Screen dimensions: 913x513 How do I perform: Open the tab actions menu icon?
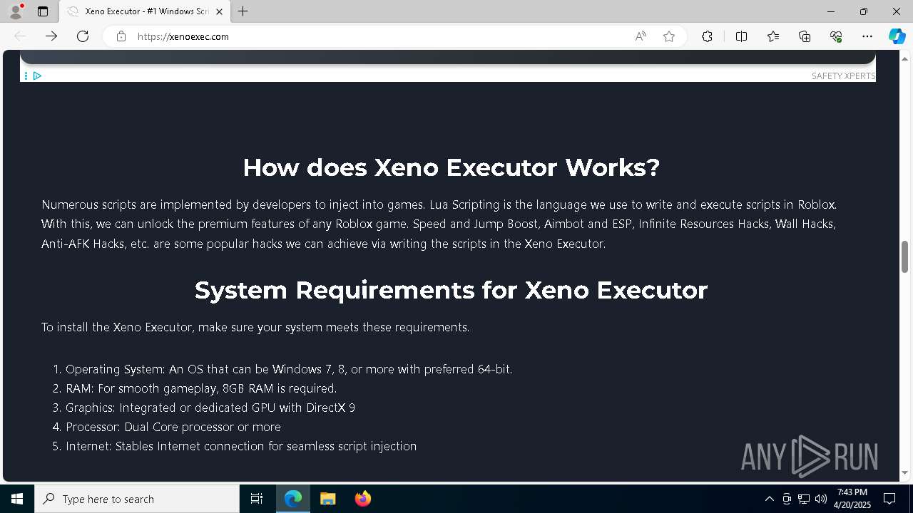pyautogui.click(x=43, y=11)
